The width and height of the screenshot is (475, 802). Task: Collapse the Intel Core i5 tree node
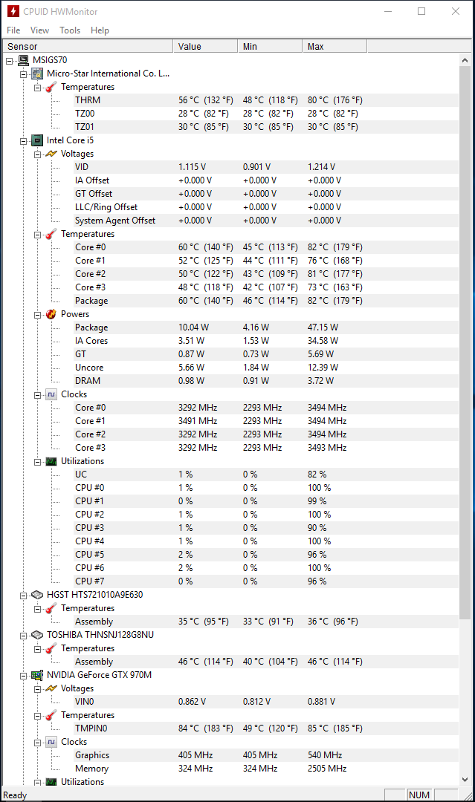pos(24,141)
